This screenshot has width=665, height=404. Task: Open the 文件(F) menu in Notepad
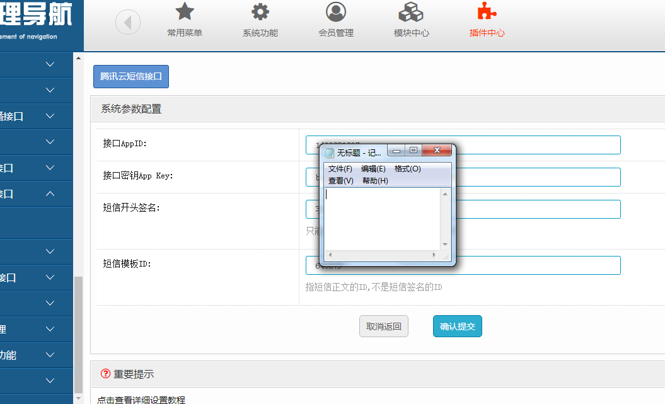pos(340,169)
